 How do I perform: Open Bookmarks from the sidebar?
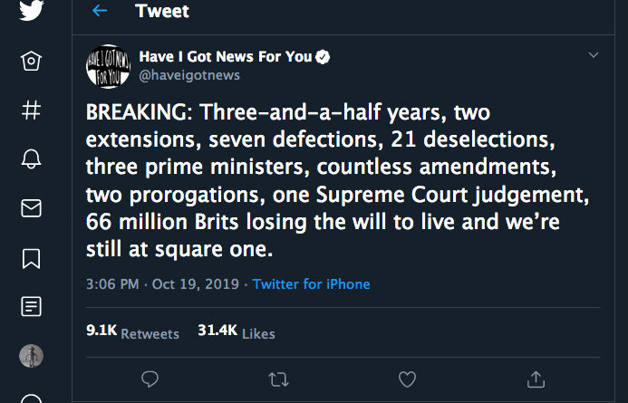coord(31,259)
